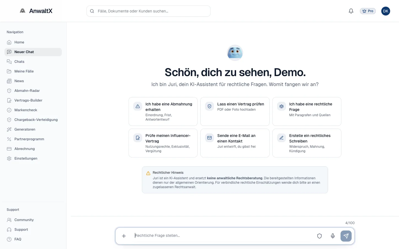Open the DK user avatar menu
399x249 pixels.
pyautogui.click(x=386, y=11)
